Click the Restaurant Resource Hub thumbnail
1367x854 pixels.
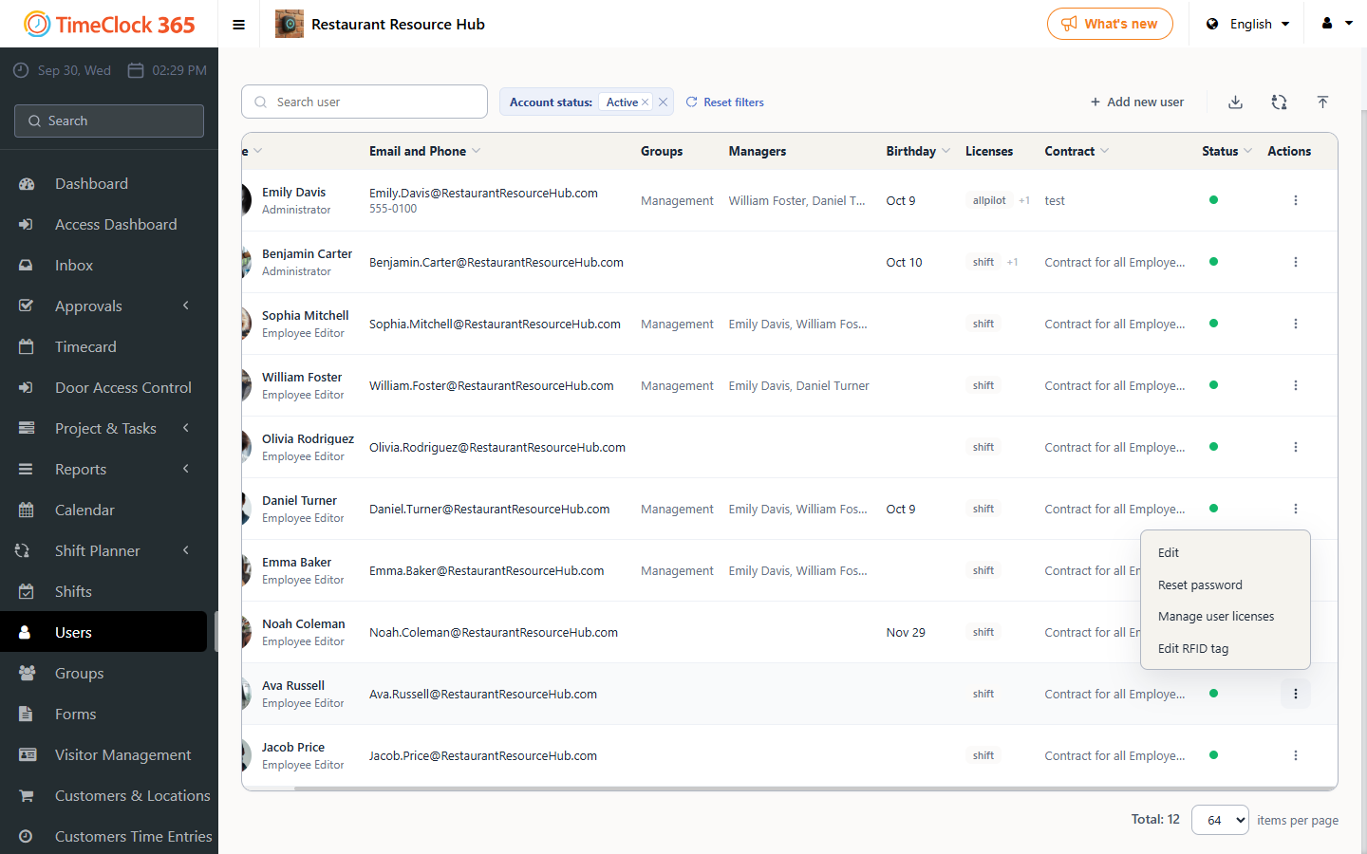tap(290, 24)
